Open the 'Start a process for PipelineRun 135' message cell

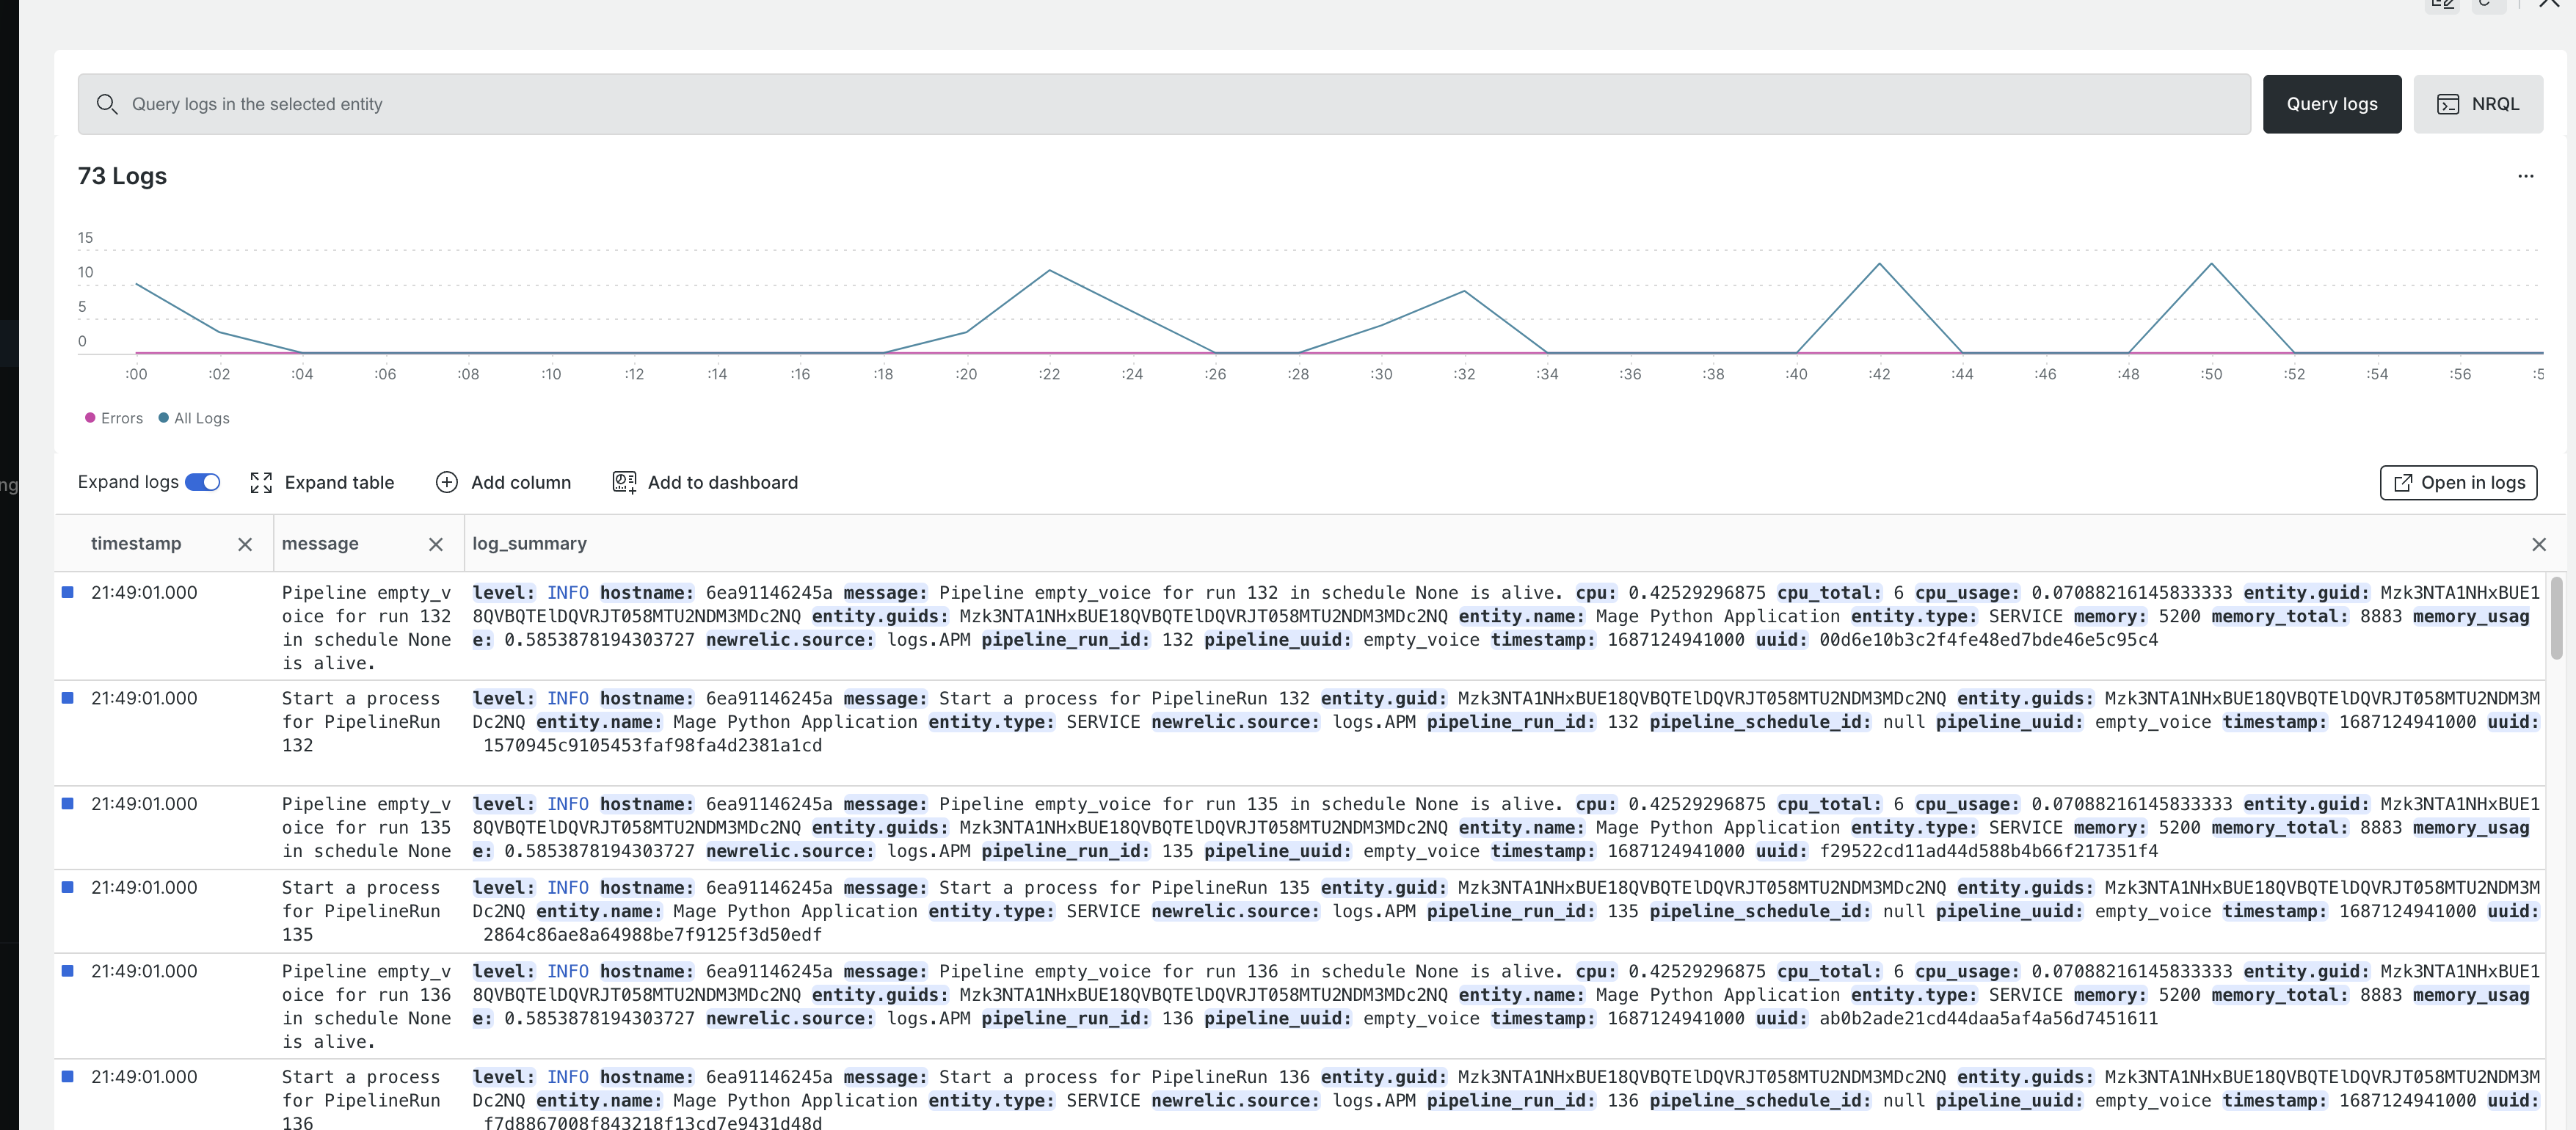coord(361,911)
